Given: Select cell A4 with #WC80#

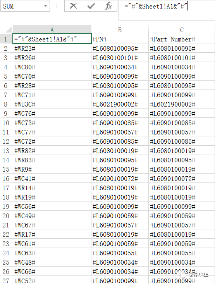Looking at the screenshot, I should click(52, 67).
